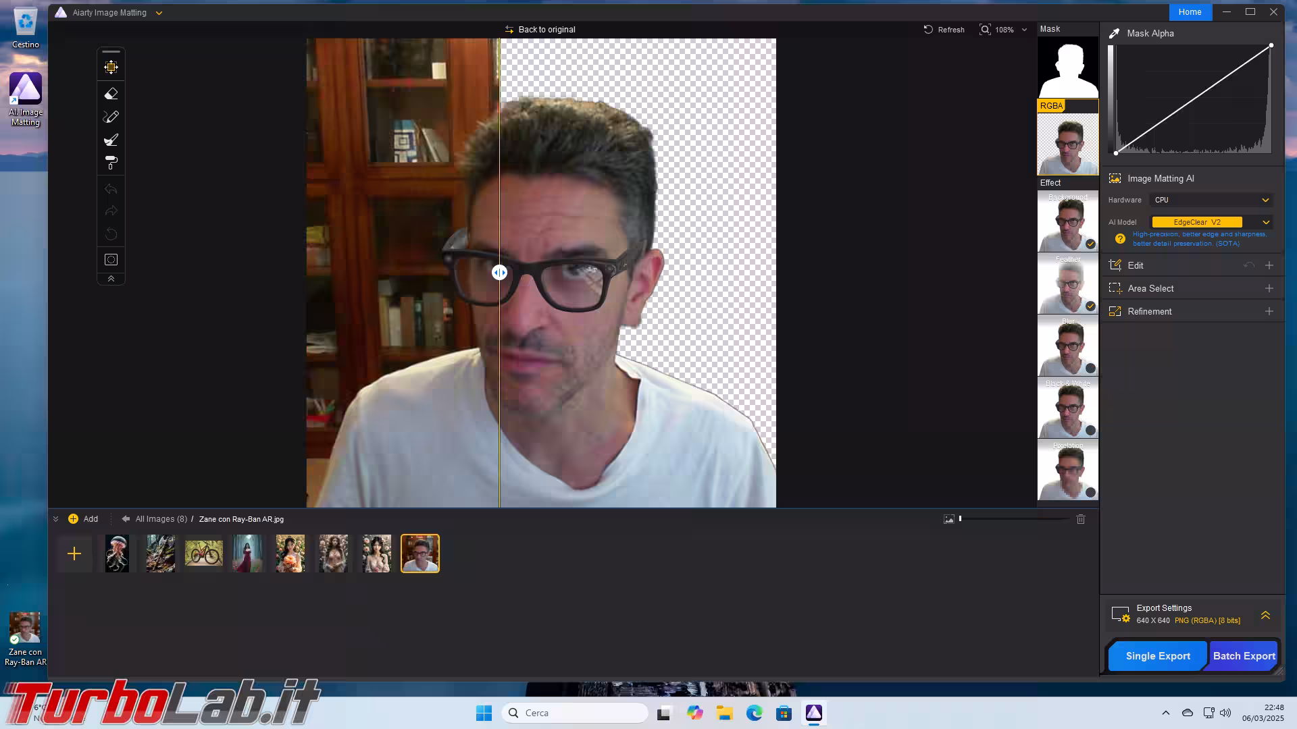Click the delete image trash icon
Viewport: 1297px width, 729px height.
(1081, 519)
